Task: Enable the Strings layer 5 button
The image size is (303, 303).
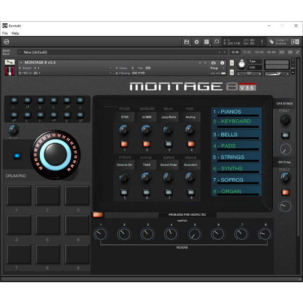Action: (x=124, y=192)
